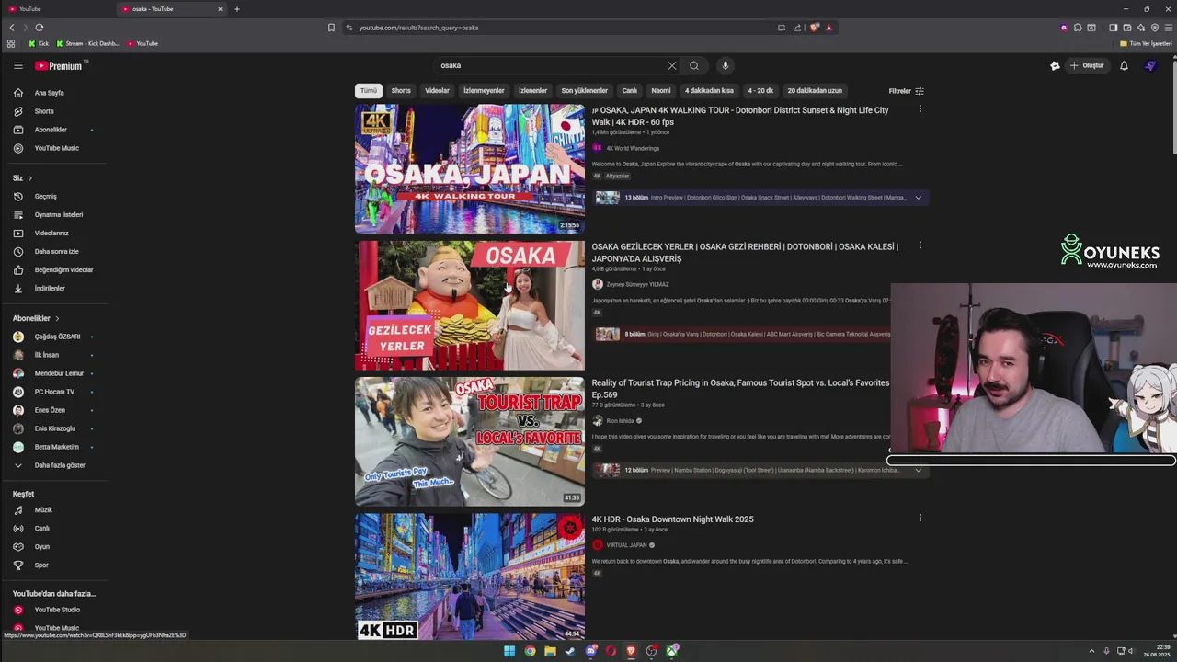The width and height of the screenshot is (1177, 662).
Task: Open 4K World Wanderings channel link
Action: coord(633,148)
